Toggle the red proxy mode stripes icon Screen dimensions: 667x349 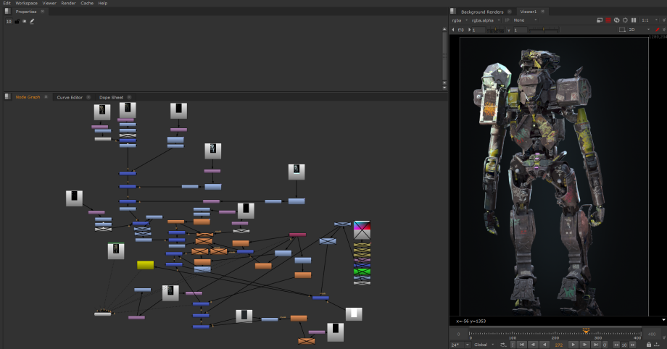(608, 20)
